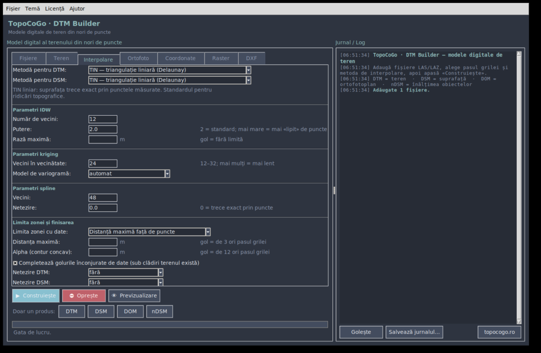541x353 pixels.
Task: Open the Licență menu
Action: pyautogui.click(x=54, y=8)
